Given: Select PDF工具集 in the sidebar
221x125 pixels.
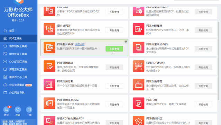Looking at the screenshot, I should click(19, 38).
